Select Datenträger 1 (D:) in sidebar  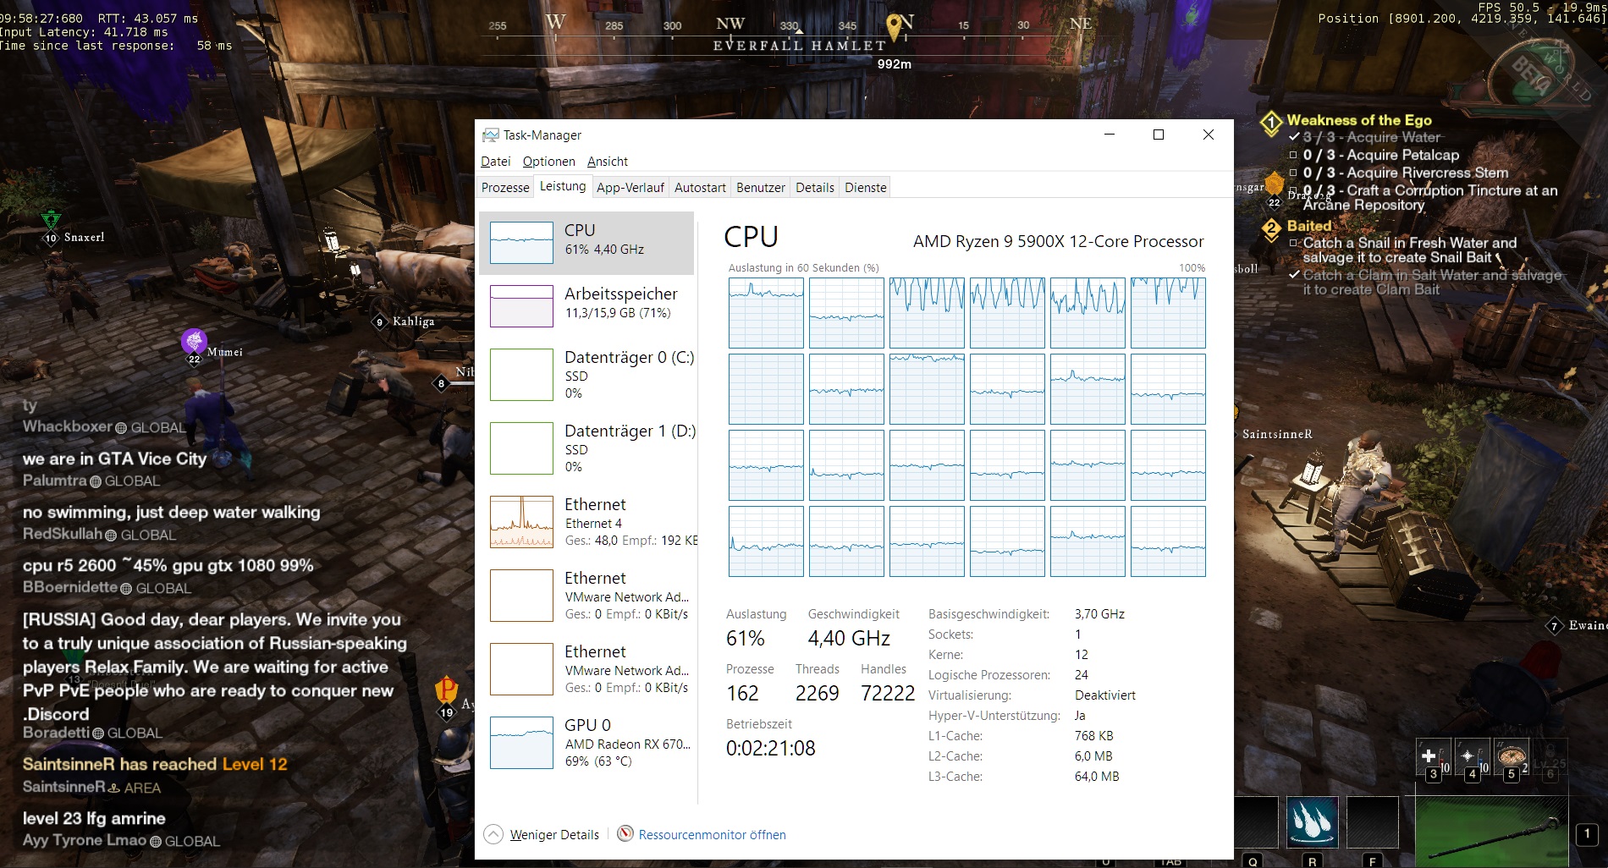pyautogui.click(x=586, y=448)
